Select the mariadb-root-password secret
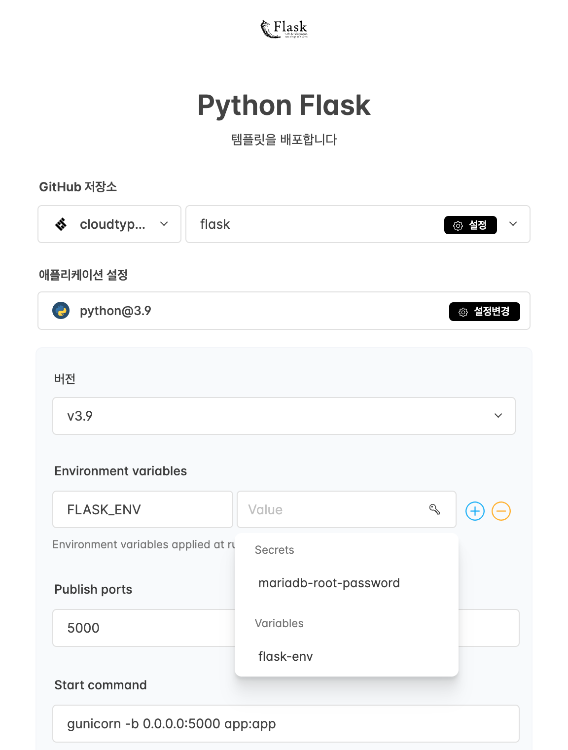 [347, 583]
